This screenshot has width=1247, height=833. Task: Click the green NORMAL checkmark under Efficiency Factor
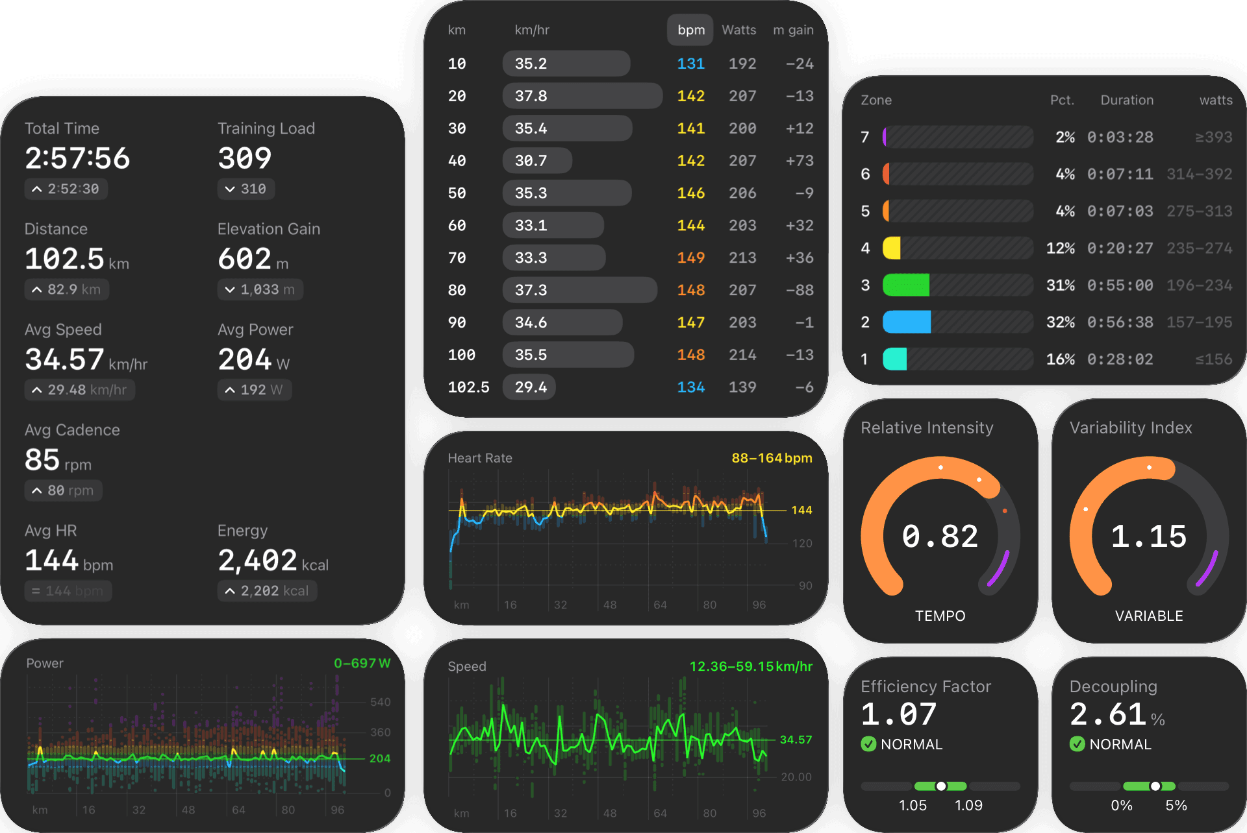[x=869, y=744]
